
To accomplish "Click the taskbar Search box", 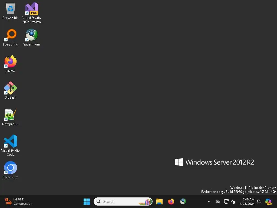I will point(123,201).
